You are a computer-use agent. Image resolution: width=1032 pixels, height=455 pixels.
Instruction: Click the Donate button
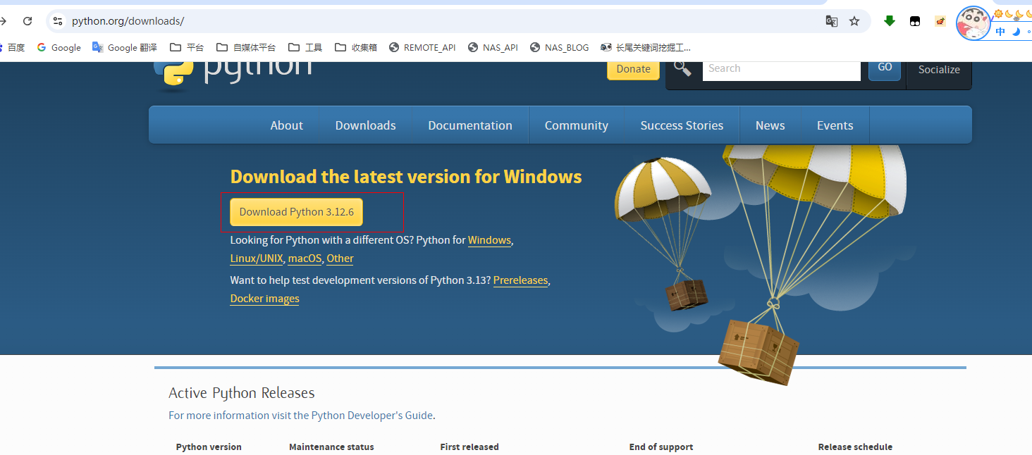click(633, 69)
